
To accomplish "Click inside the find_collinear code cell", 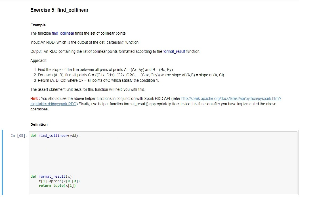I will coord(163,162).
